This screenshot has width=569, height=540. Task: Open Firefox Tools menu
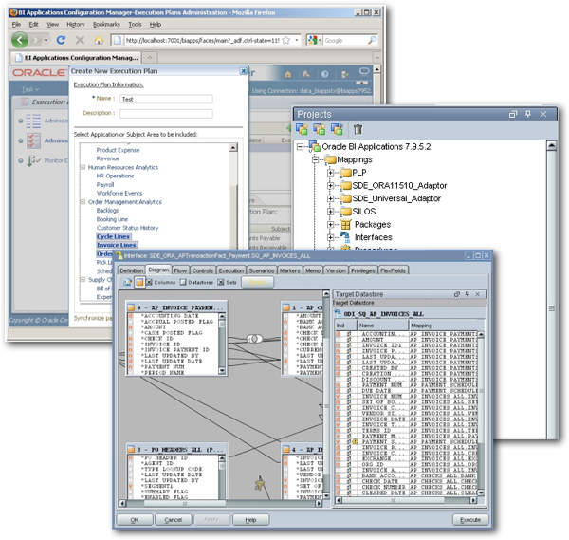135,25
